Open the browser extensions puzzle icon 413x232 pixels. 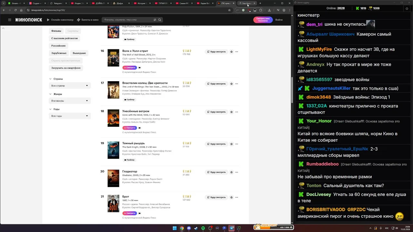pyautogui.click(x=261, y=10)
